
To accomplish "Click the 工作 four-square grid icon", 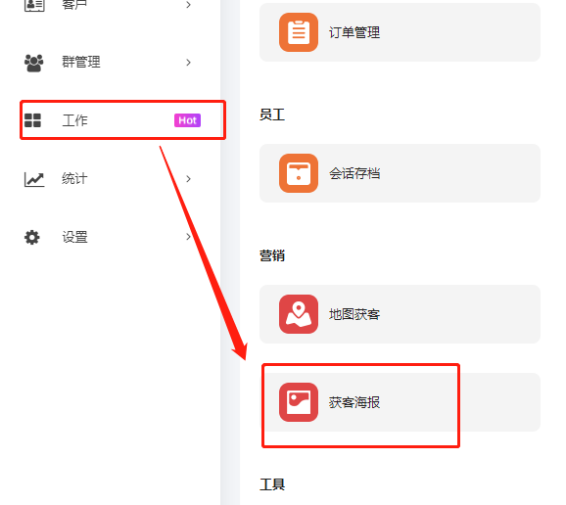I will point(32,120).
